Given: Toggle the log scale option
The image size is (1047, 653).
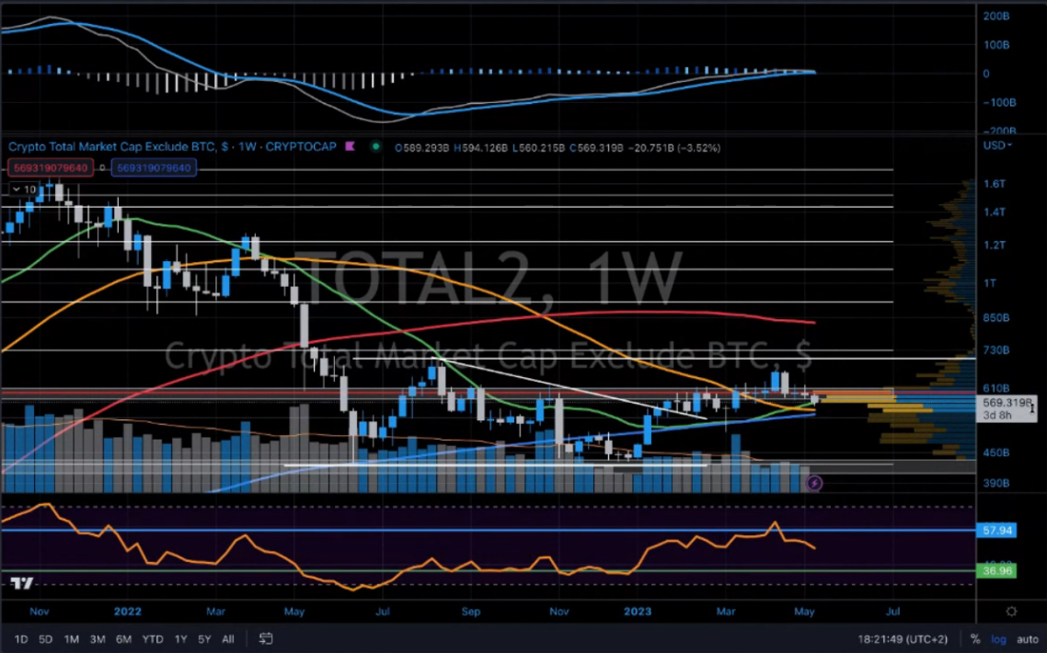Looking at the screenshot, I should [998, 639].
